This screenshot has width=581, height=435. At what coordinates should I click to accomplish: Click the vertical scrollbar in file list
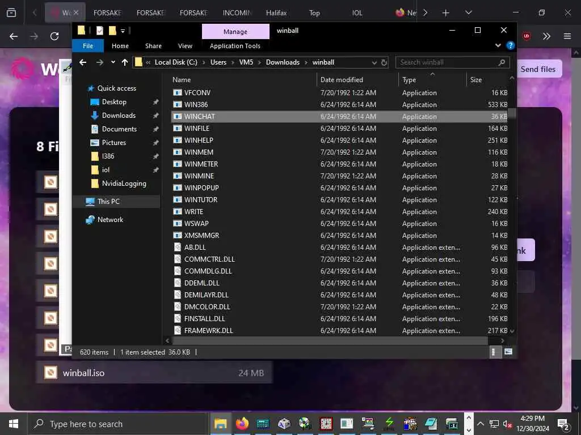point(512,113)
